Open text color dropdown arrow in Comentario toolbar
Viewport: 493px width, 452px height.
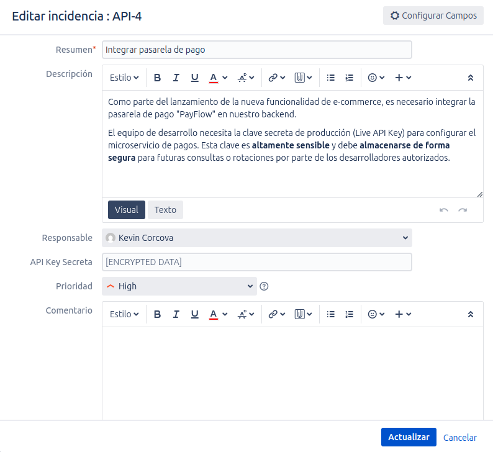(225, 314)
